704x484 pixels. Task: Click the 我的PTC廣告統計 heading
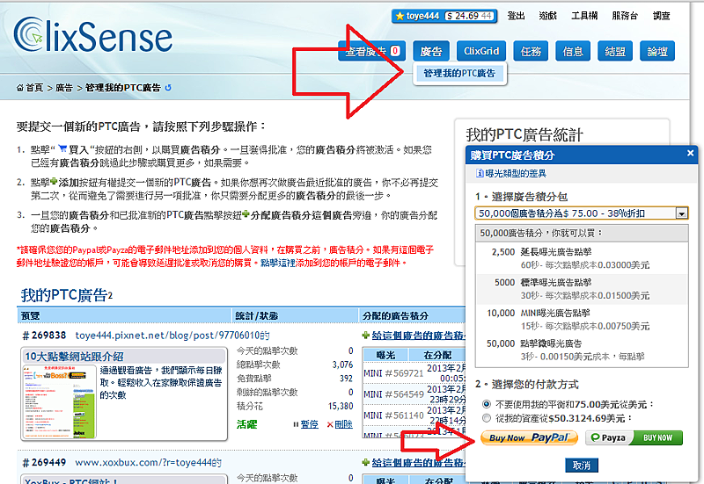click(x=524, y=134)
